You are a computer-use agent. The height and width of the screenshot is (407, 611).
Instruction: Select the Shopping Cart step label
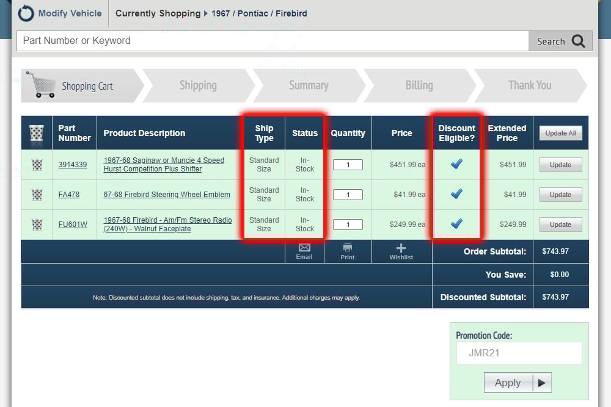pos(87,86)
